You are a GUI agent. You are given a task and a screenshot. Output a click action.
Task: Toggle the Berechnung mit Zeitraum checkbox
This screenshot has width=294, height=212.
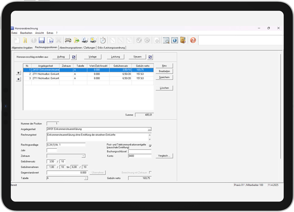coord(150,172)
